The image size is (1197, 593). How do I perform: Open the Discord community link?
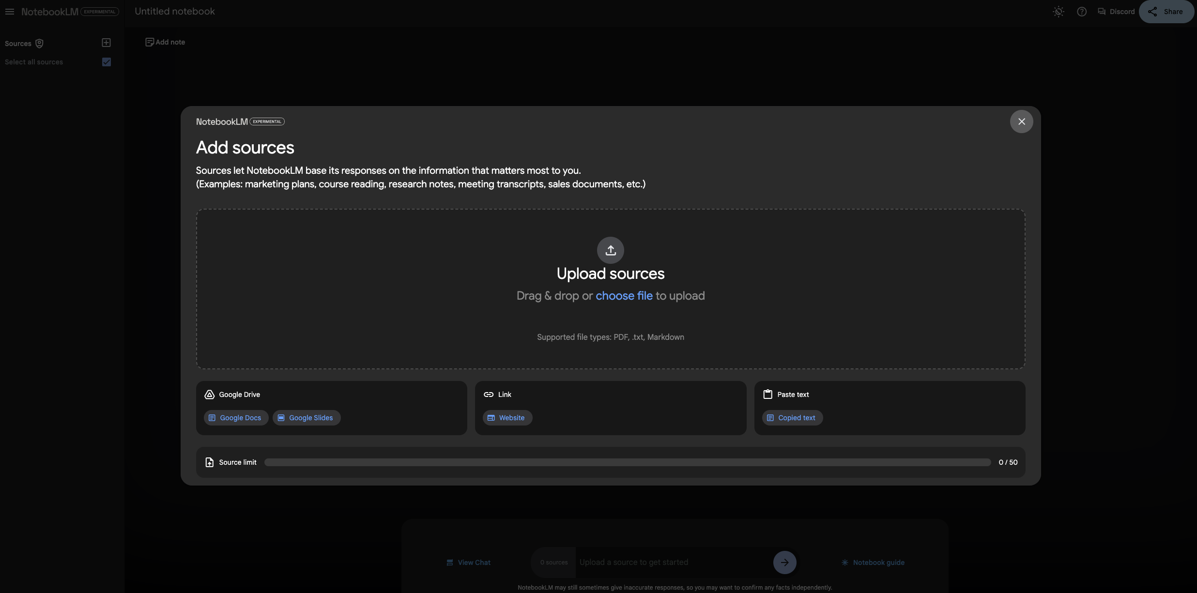click(1116, 12)
